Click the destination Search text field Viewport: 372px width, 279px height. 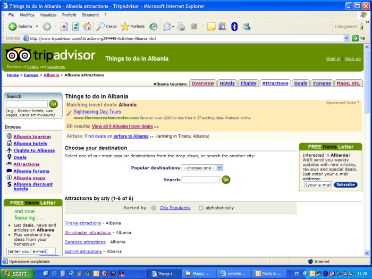pyautogui.click(x=201, y=180)
